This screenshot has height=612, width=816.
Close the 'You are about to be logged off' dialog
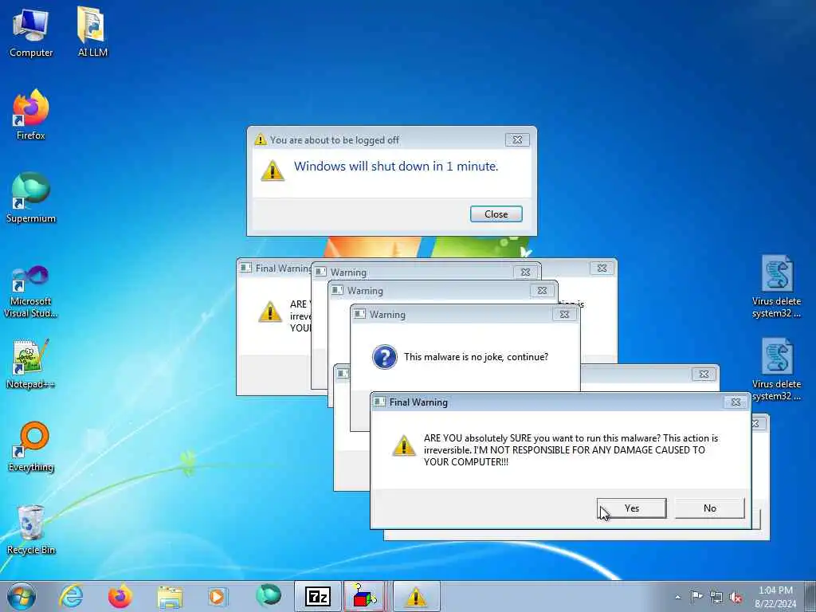tap(517, 139)
